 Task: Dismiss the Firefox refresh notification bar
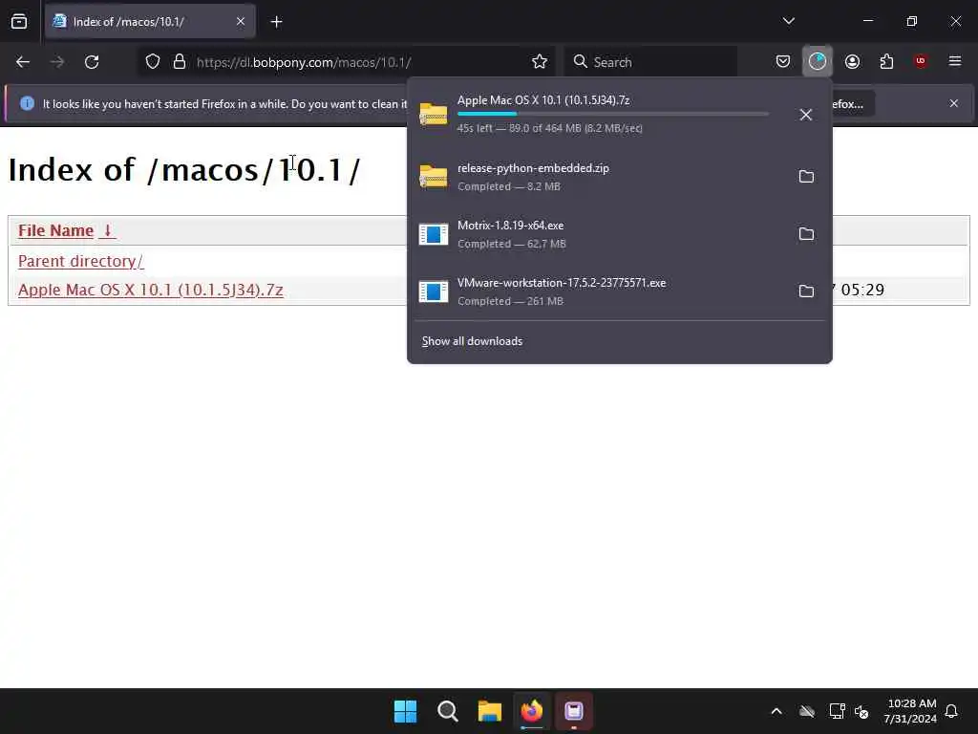tap(954, 103)
